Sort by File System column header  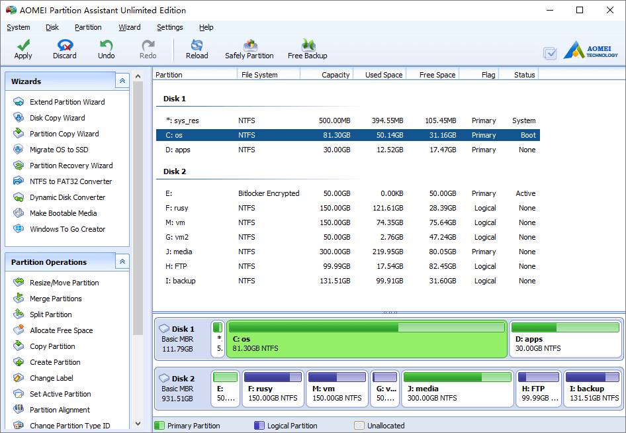pyautogui.click(x=269, y=75)
